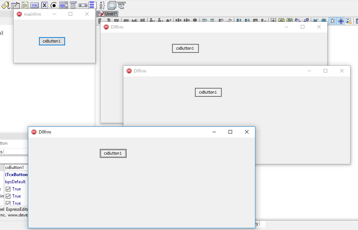Select the ComboBox component icon

pyautogui.click(x=73, y=5)
